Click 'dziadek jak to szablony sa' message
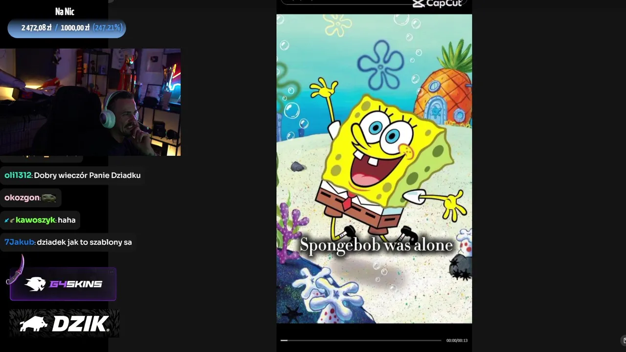Screen dimensions: 626x352 tap(84, 242)
